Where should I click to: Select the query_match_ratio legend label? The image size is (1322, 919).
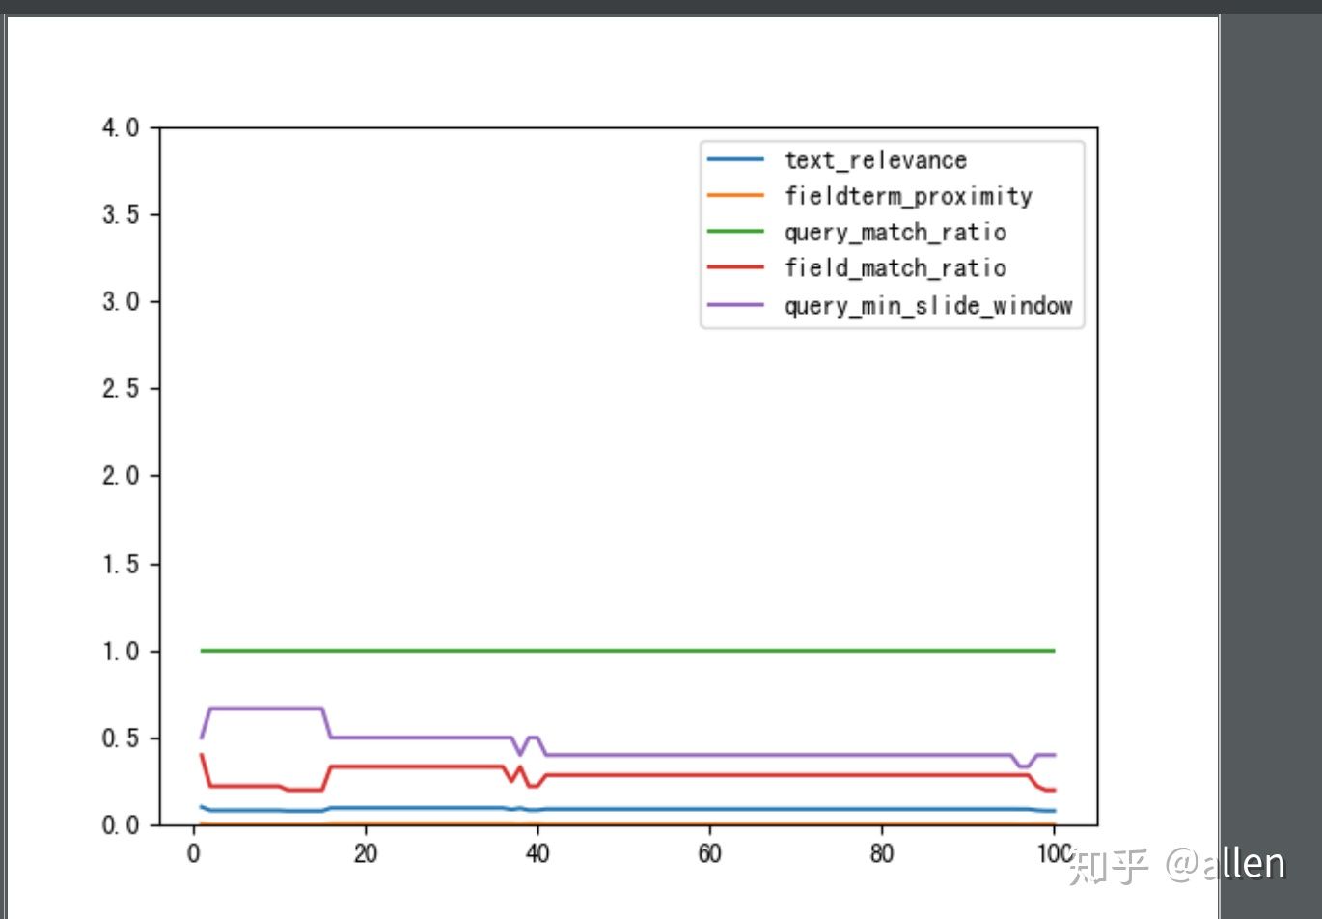coord(895,232)
